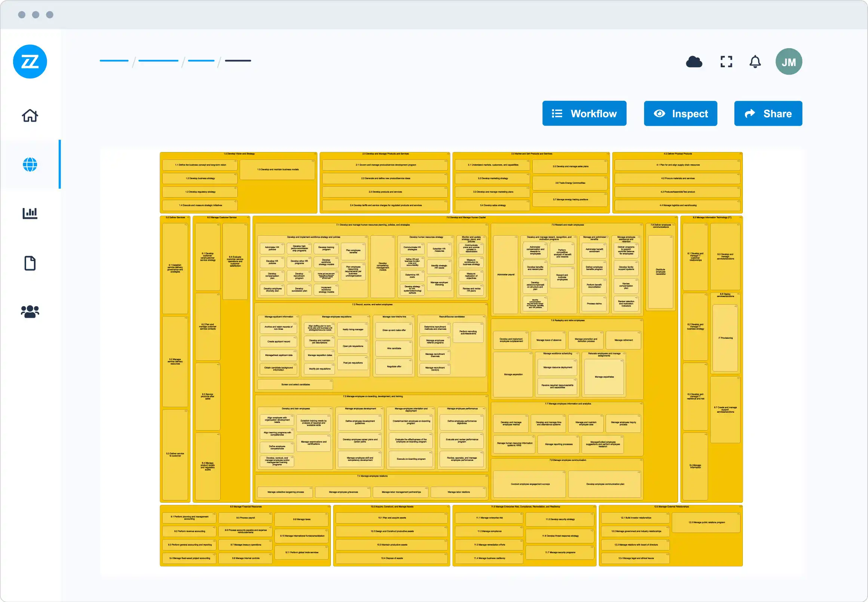The image size is (868, 602).
Task: Click the 9.9 Manage taxes box
Action: [301, 519]
